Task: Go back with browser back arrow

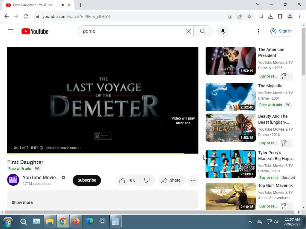Action: click(x=7, y=16)
